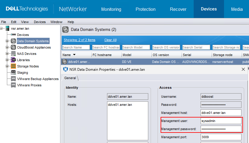Sort by the FC hostname column header

[x=106, y=55]
